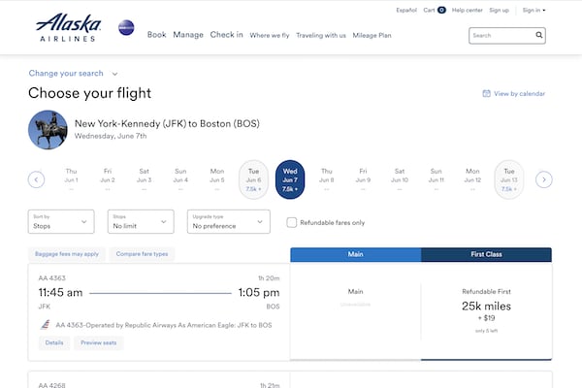This screenshot has height=388, width=582.
Task: Open Mileage Plan menu
Action: (372, 35)
